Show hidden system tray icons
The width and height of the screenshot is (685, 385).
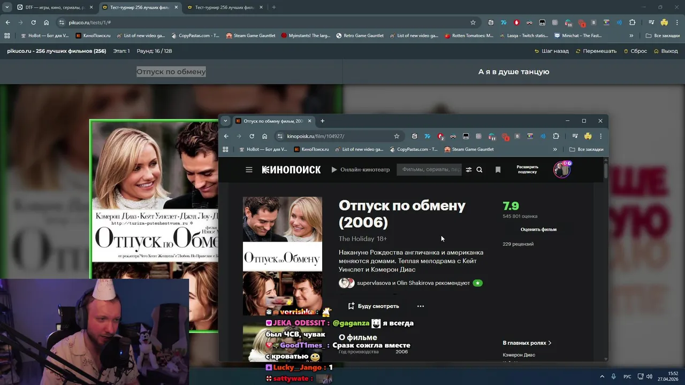click(x=602, y=376)
